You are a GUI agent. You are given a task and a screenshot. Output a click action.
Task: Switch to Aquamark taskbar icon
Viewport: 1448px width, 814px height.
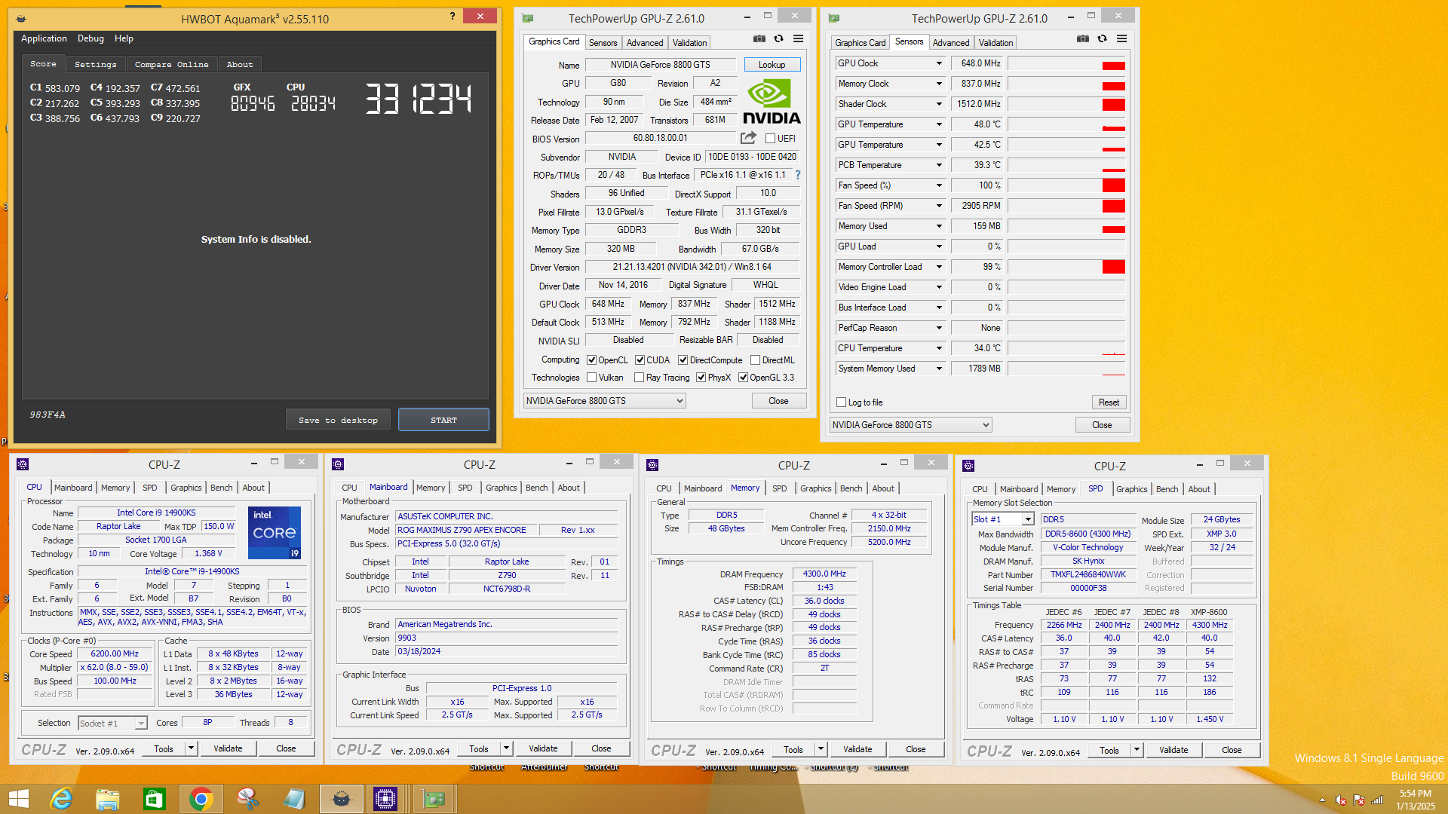point(341,799)
